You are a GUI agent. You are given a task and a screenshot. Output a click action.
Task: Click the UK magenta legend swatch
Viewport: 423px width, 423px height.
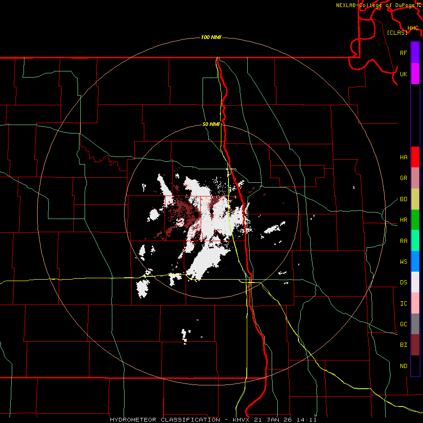[x=415, y=74]
